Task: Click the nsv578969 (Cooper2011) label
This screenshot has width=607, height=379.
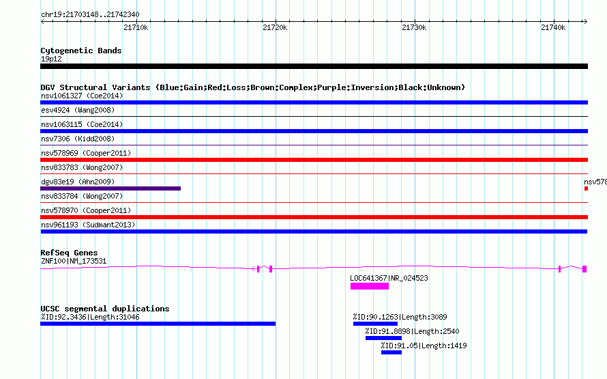Action: pos(86,153)
